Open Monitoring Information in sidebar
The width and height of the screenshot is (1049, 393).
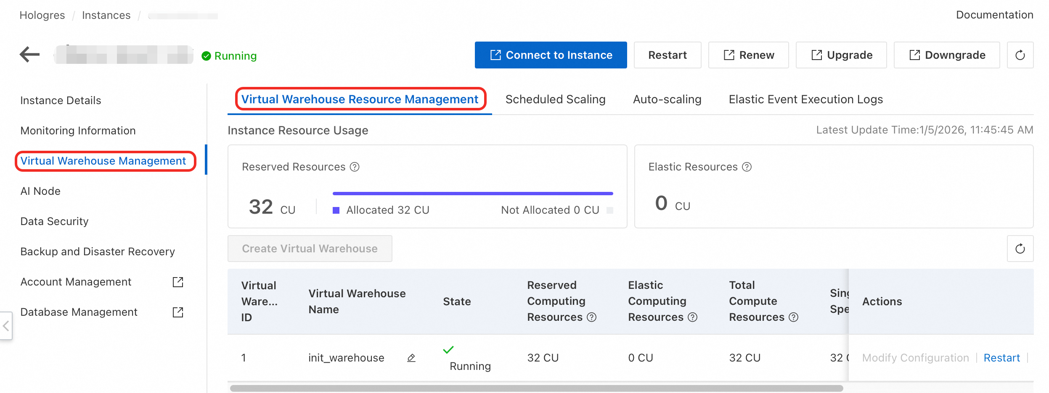click(78, 131)
